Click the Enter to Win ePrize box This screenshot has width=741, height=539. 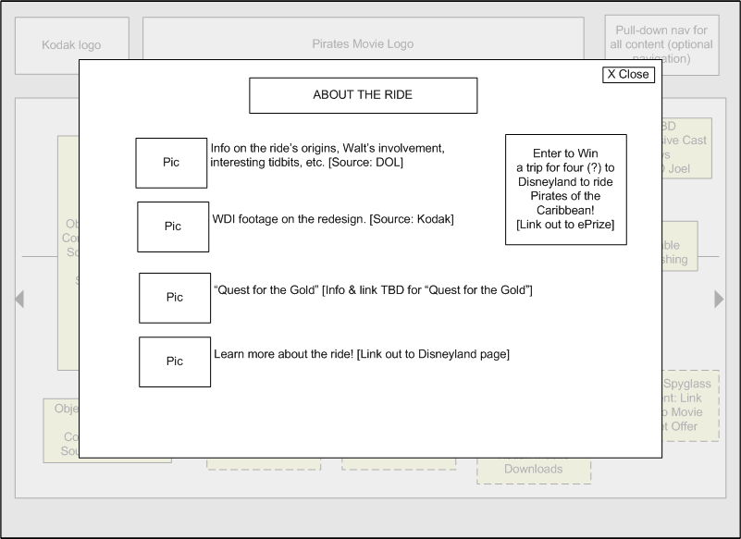[565, 190]
